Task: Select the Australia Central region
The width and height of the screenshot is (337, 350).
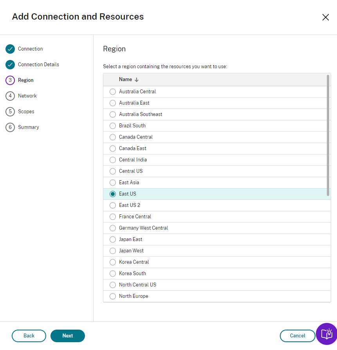Action: 113,92
